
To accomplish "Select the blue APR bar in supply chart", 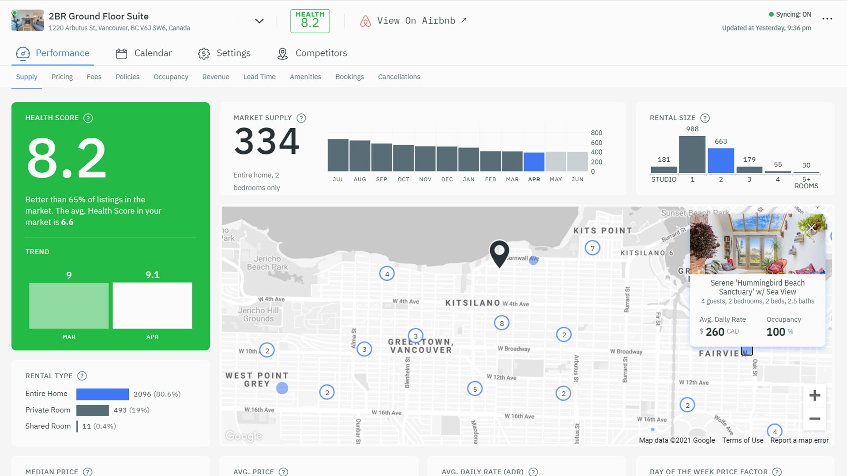I will tap(534, 162).
